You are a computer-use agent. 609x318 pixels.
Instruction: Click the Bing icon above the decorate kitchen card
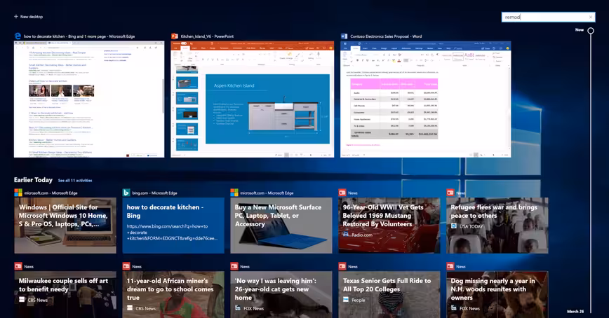tap(126, 193)
